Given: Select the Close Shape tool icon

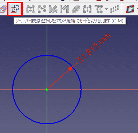Looking at the screenshot, I should pos(30,9).
